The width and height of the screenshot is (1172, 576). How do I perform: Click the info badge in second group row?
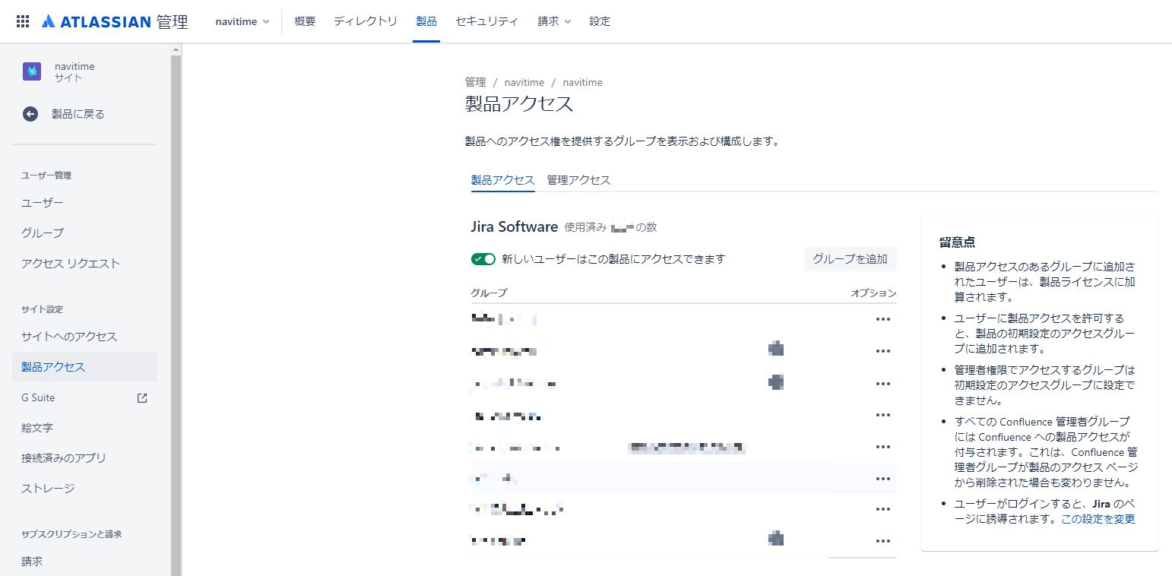(x=775, y=350)
